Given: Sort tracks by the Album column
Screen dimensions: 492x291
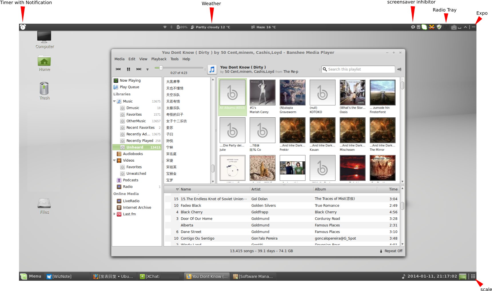Looking at the screenshot, I should click(x=345, y=189).
